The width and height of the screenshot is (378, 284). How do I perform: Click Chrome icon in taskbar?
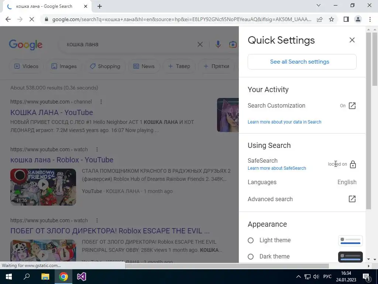(63, 277)
